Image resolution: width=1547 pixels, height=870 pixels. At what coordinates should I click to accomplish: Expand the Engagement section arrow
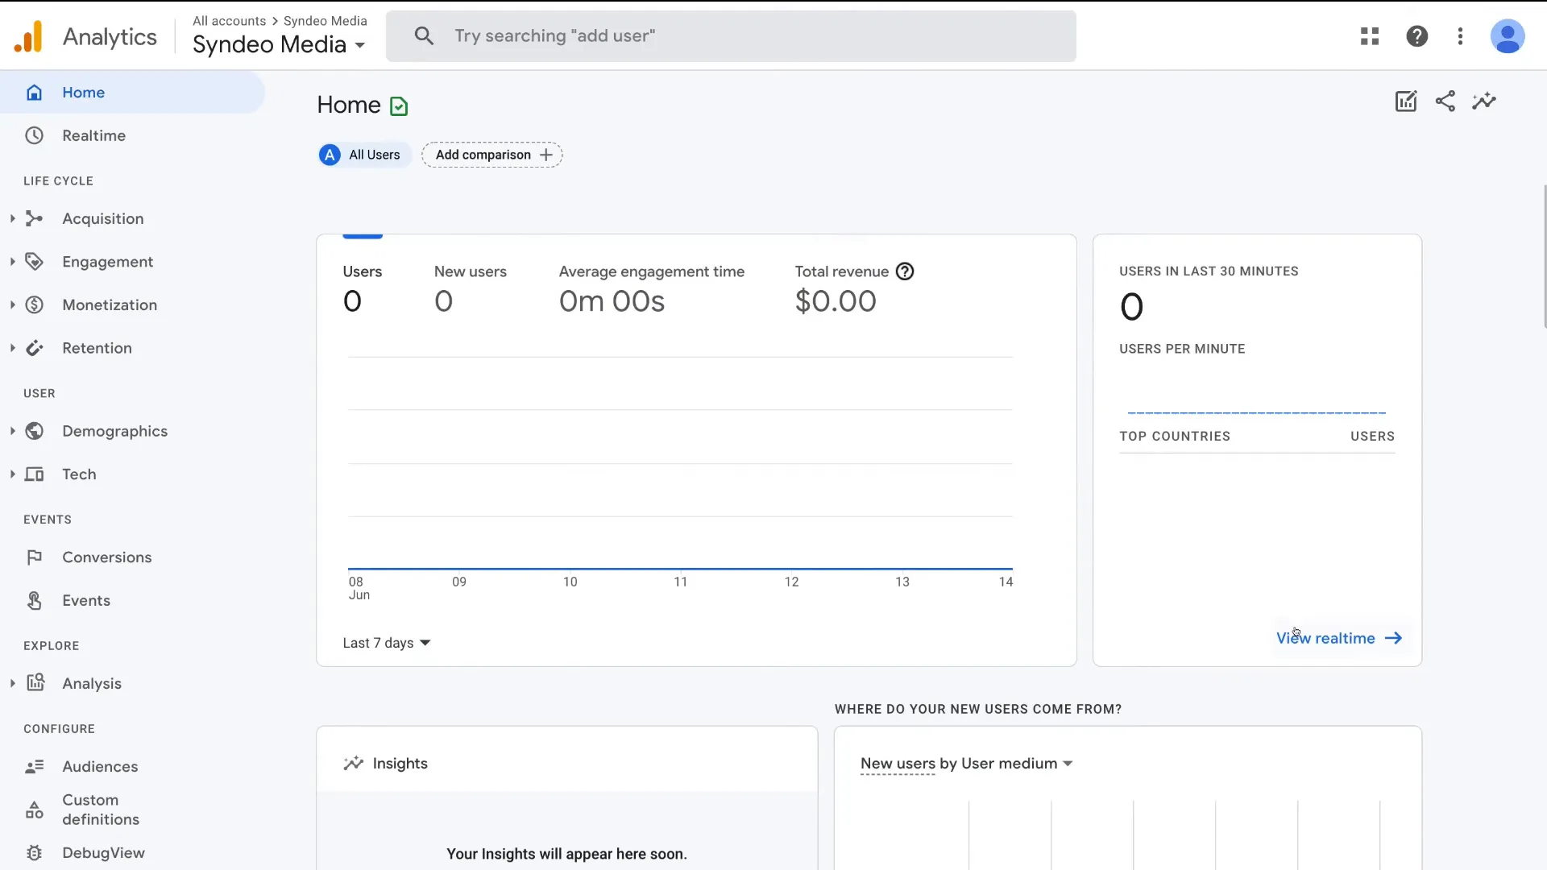[x=12, y=262]
